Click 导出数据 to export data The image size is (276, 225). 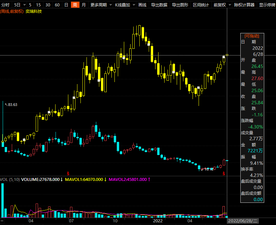(x=159, y=5)
